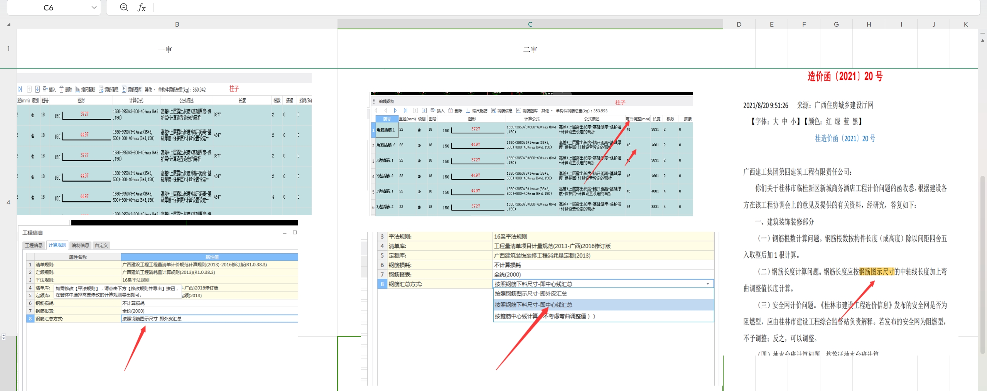Click 弯曲调整(mm) column header
This screenshot has height=391, width=987.
pos(638,119)
